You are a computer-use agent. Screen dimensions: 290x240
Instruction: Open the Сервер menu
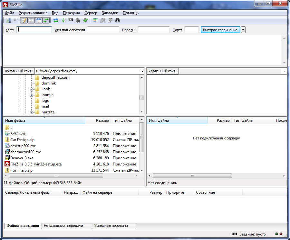[91, 13]
